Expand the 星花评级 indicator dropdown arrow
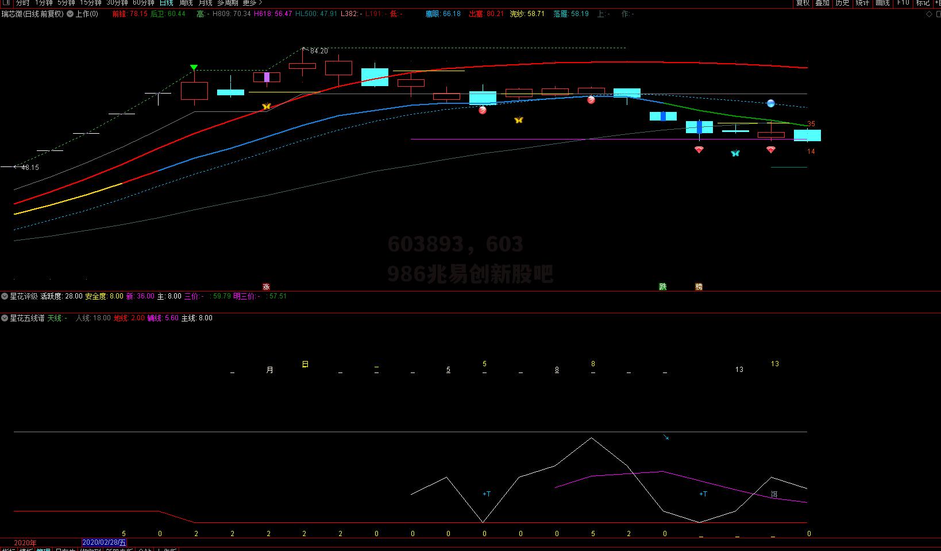941x551 pixels. [x=5, y=296]
